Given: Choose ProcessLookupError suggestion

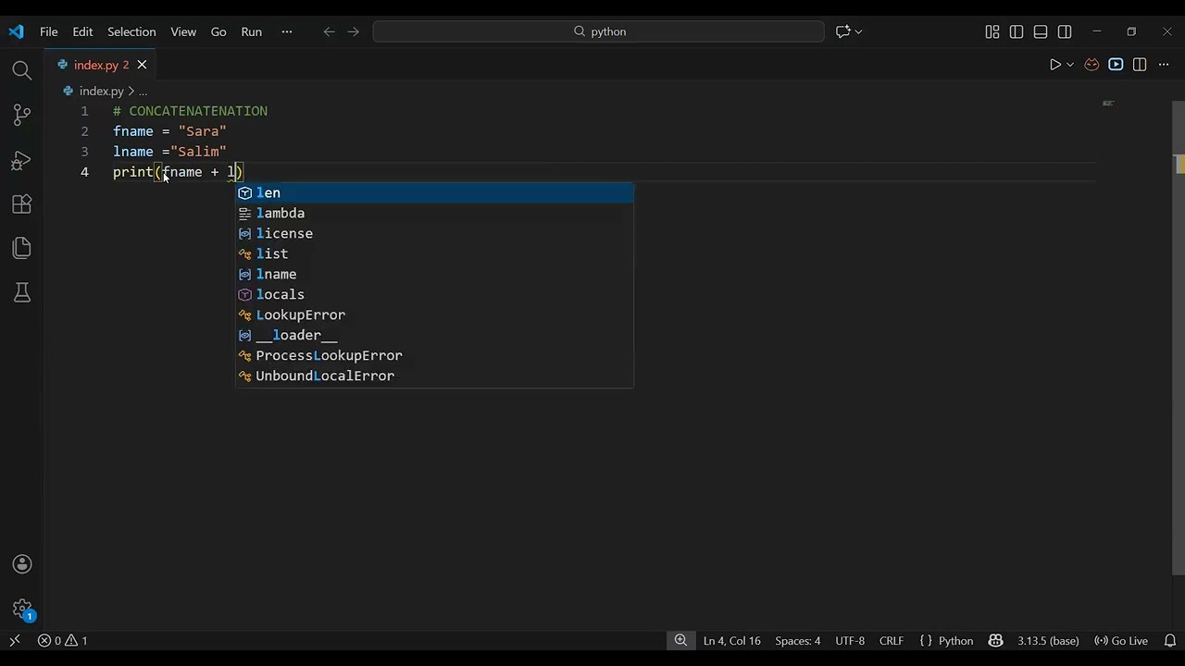Looking at the screenshot, I should [434, 355].
